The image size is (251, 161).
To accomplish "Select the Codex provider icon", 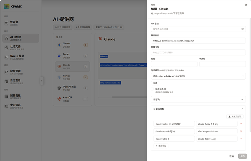I will point(59,56).
